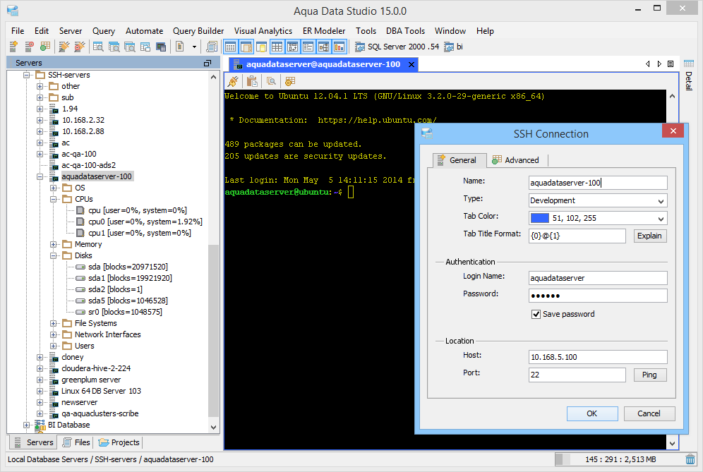Click the find magnifier icon in terminal toolbar

pyautogui.click(x=271, y=81)
